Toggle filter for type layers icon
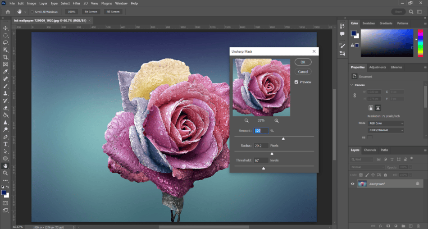Screen dimensions: 428x229 pos(392,159)
